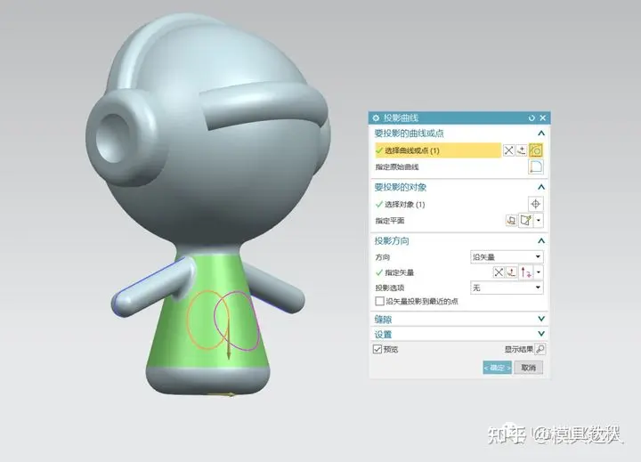The image size is (641, 462).
Task: Reset the 投影曲线 dialog with the refresh icon
Action: tap(531, 118)
